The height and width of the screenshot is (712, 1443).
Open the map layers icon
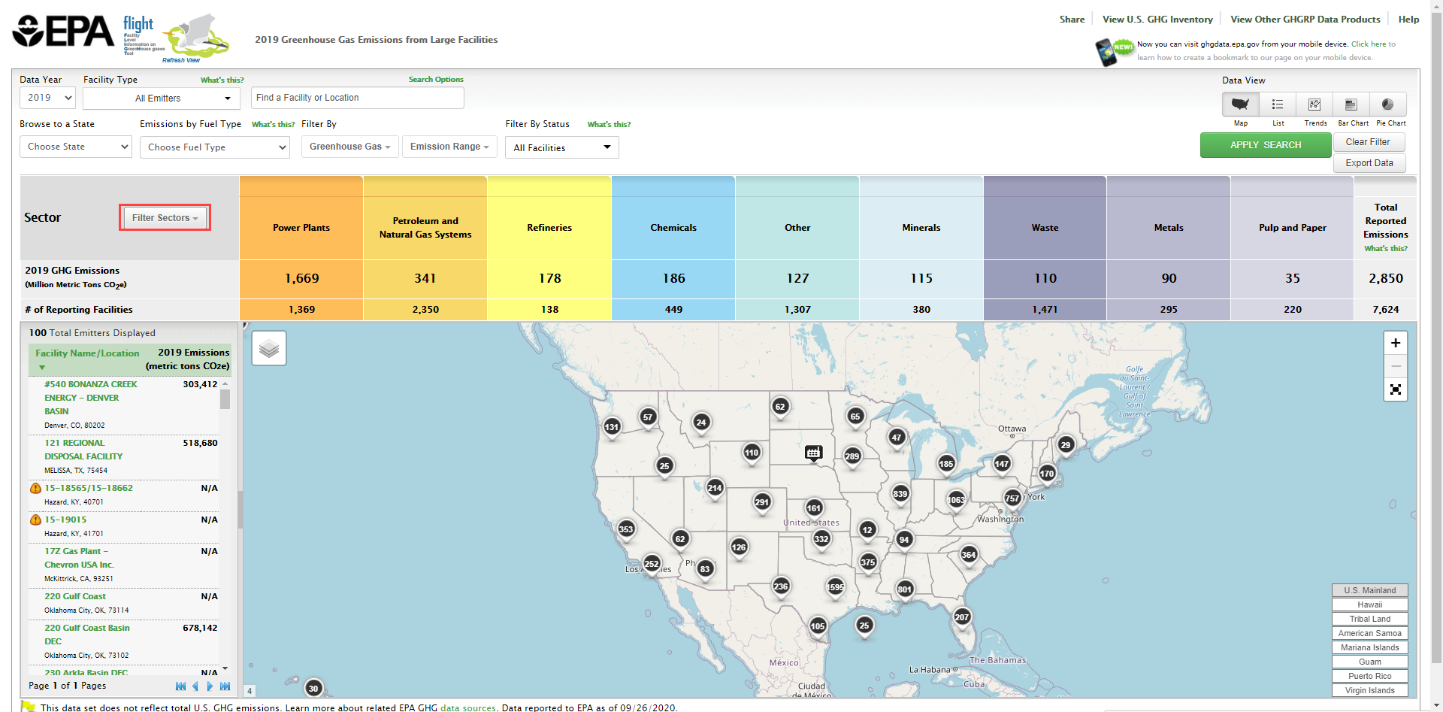click(x=269, y=348)
